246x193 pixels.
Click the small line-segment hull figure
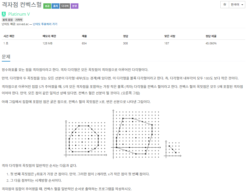click(x=172, y=149)
